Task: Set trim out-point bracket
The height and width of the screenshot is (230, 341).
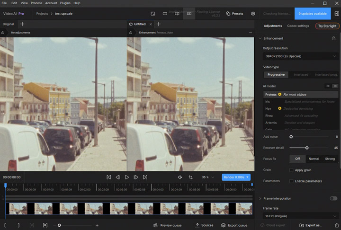Action: point(18,225)
